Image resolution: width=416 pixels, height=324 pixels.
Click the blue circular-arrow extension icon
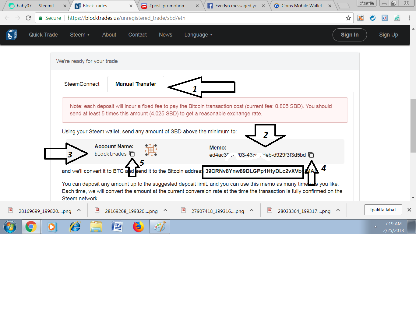click(373, 18)
